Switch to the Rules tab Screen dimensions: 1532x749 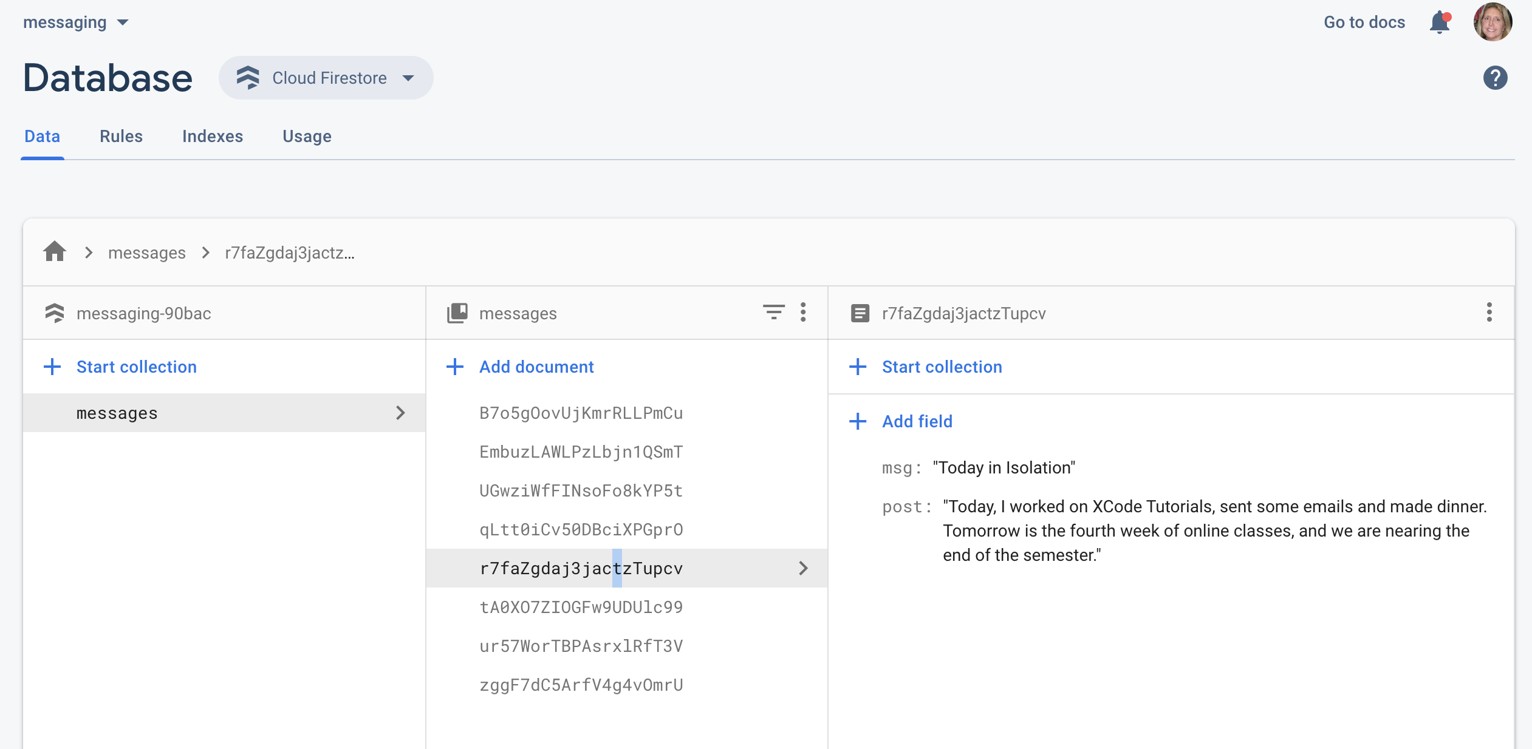click(x=121, y=136)
